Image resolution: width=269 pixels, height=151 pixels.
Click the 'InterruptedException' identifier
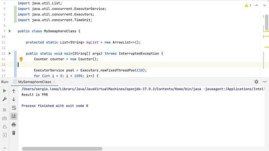[x=139, y=53]
